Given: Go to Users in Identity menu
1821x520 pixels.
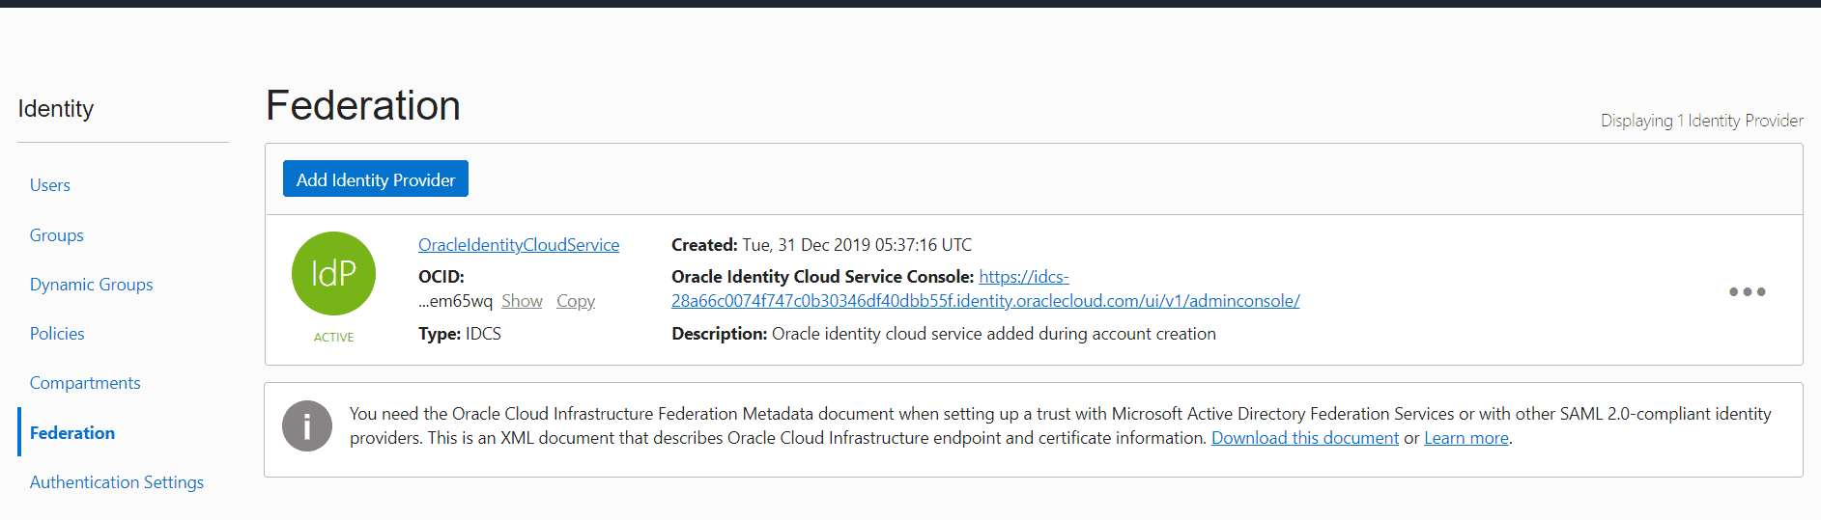Looking at the screenshot, I should 50,185.
